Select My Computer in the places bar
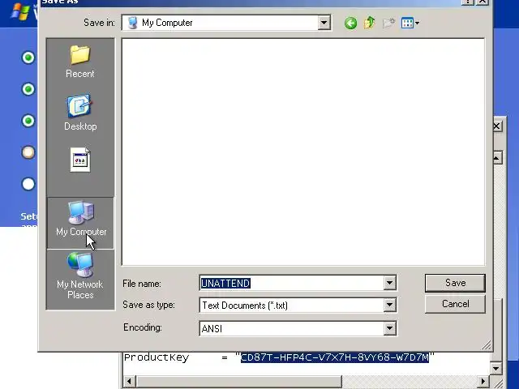 coord(81,222)
